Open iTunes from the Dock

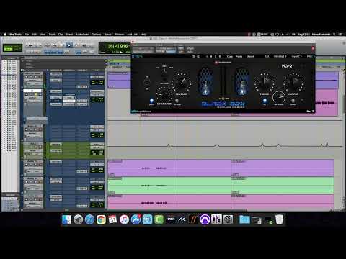coord(124,219)
